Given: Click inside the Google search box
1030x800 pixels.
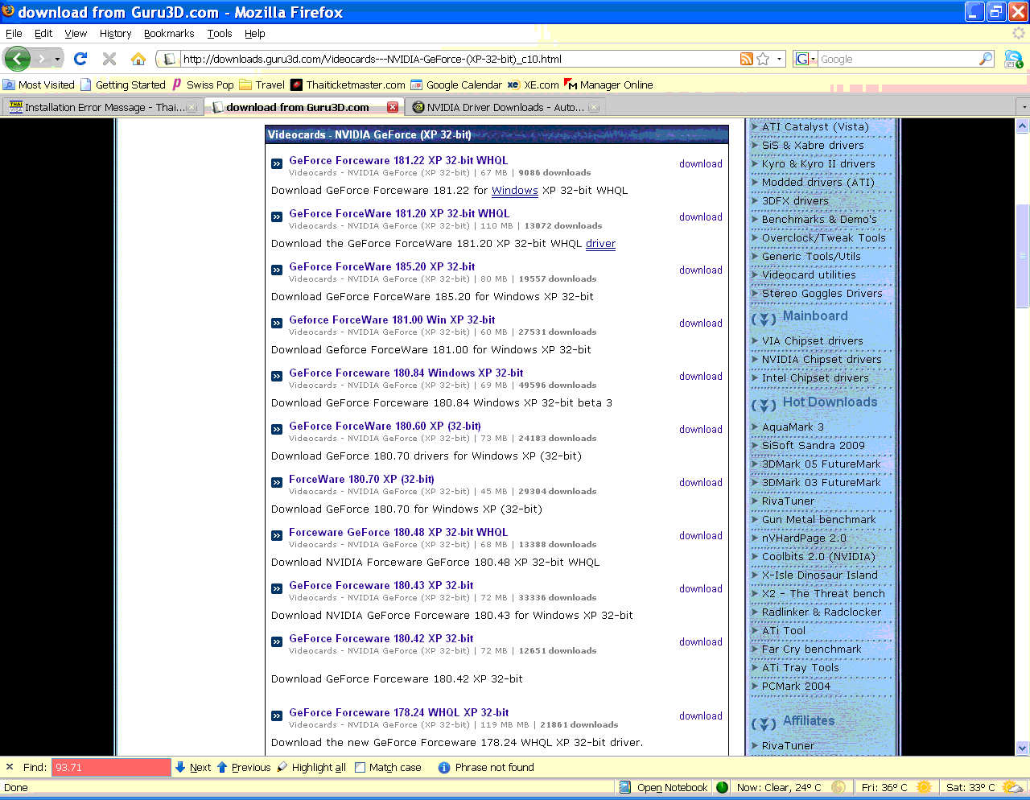Looking at the screenshot, I should pos(897,59).
